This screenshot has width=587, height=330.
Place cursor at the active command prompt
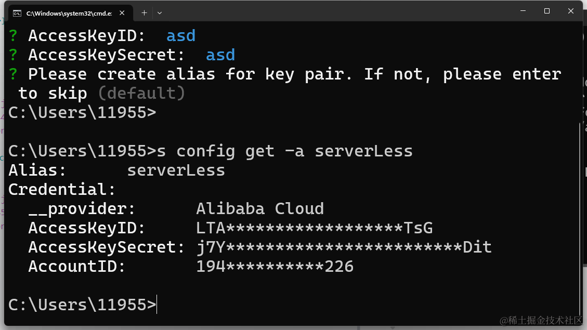tap(156, 305)
